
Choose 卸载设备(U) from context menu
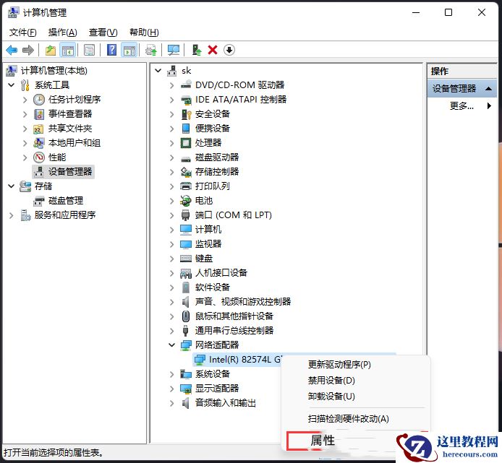(x=331, y=397)
